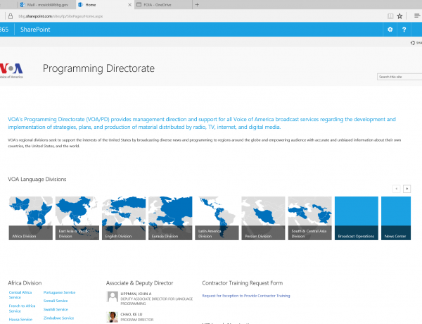Switch to the Mail browser tab
422x324 pixels.
tap(48, 5)
